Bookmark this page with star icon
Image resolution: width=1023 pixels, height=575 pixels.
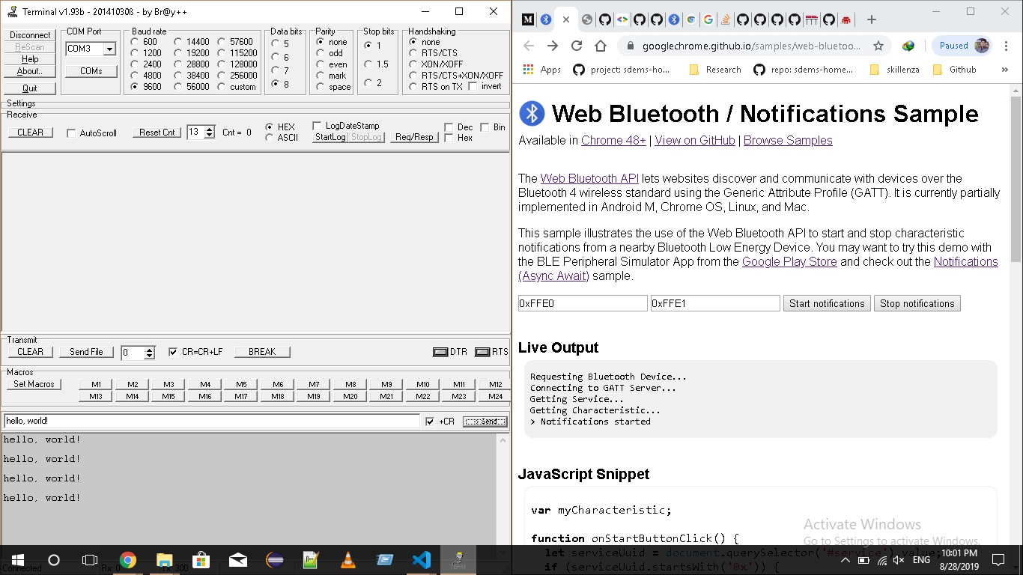coord(878,46)
